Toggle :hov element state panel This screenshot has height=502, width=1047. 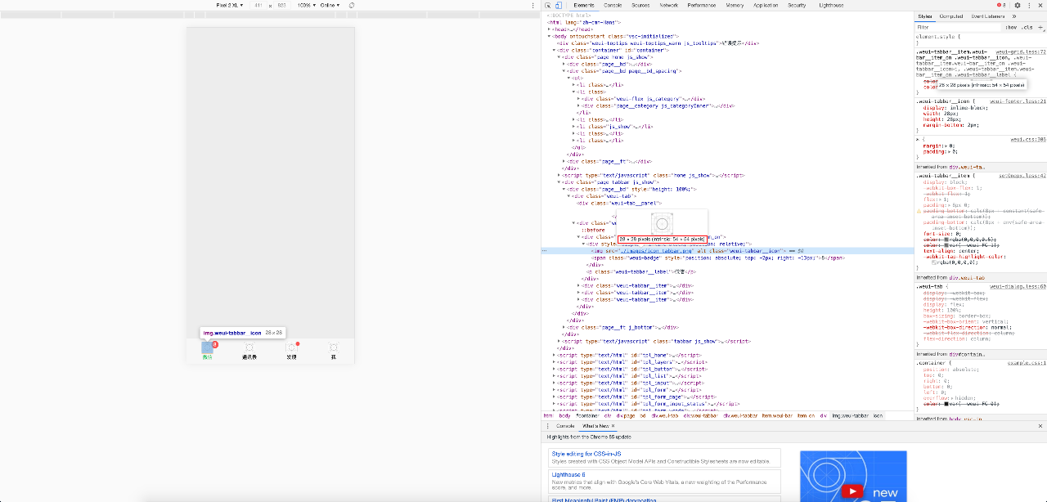(1011, 27)
